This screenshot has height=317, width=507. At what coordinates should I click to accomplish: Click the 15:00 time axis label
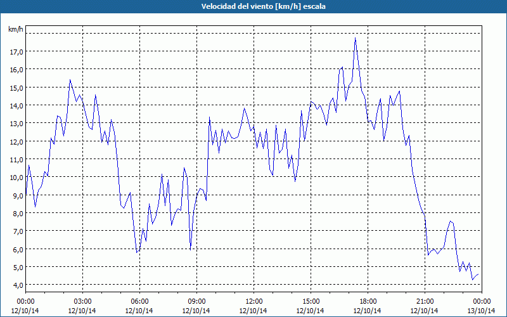(311, 302)
